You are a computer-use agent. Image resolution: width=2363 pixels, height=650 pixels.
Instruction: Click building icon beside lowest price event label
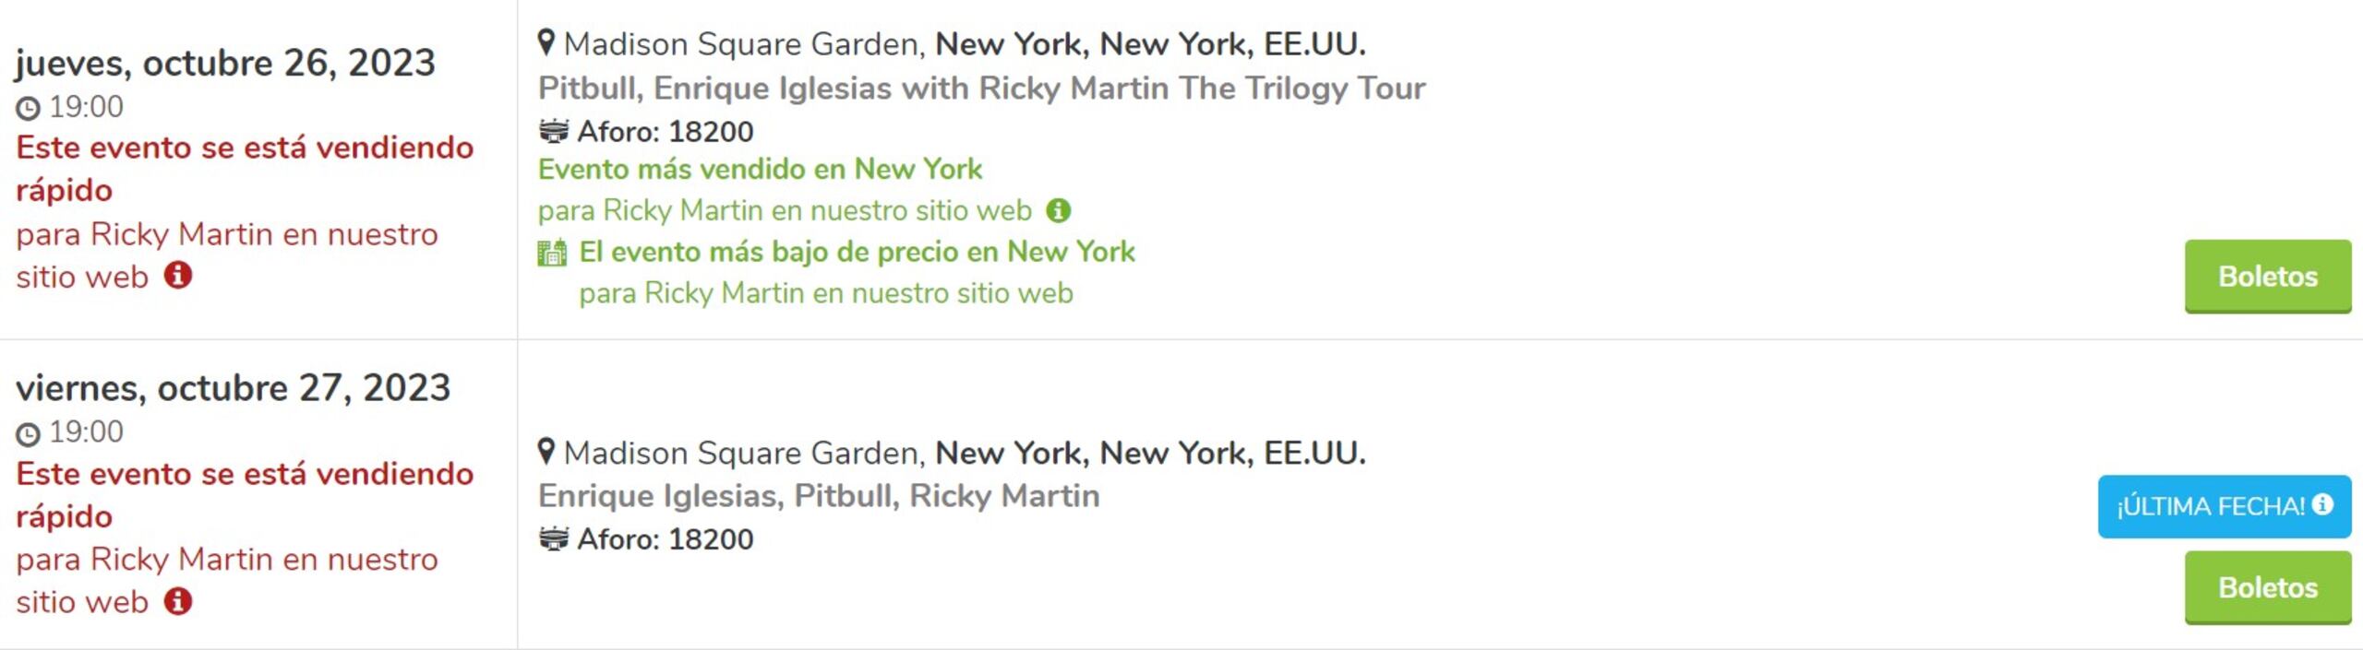pos(552,253)
